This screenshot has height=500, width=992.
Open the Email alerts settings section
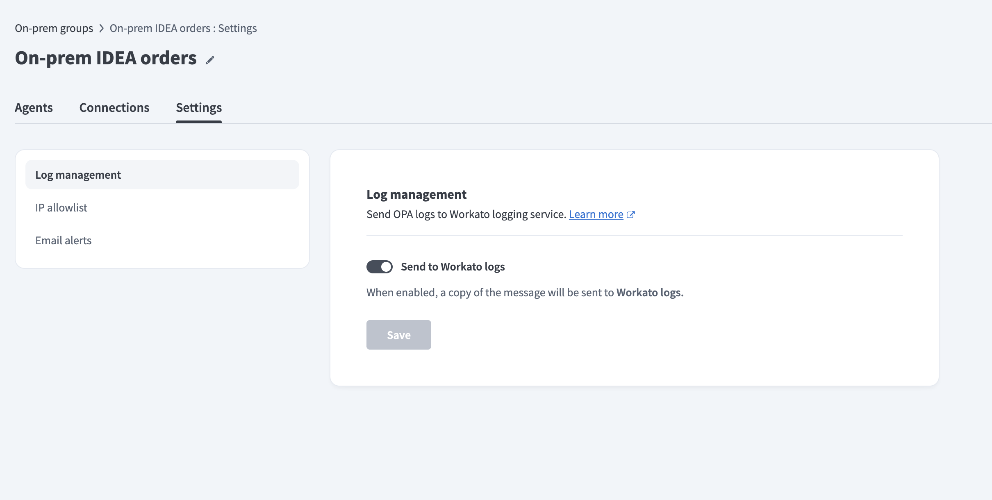[x=64, y=240]
